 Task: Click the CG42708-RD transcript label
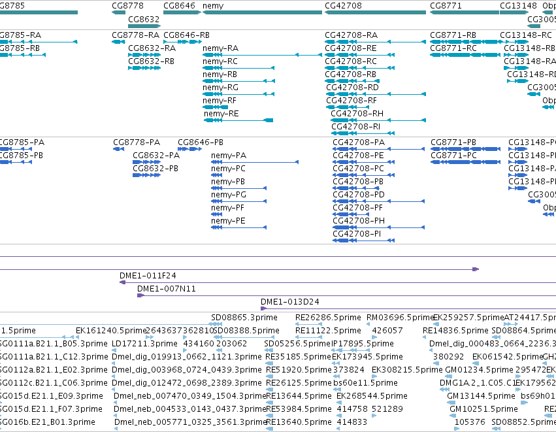tap(352, 88)
